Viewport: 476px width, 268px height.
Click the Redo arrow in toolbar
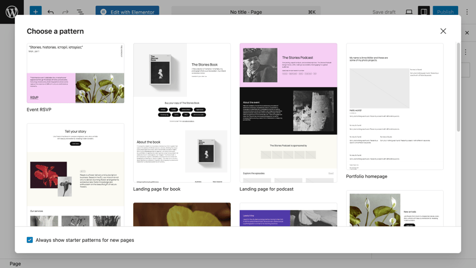(x=65, y=12)
